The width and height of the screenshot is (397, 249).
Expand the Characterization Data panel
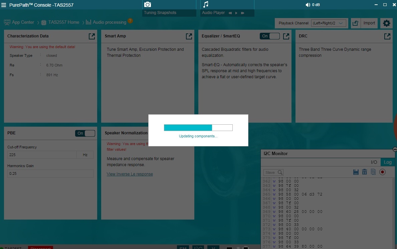click(92, 36)
